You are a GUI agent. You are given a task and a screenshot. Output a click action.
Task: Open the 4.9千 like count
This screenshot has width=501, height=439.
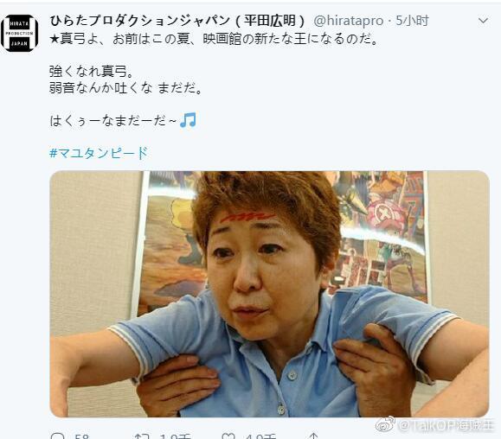point(260,436)
